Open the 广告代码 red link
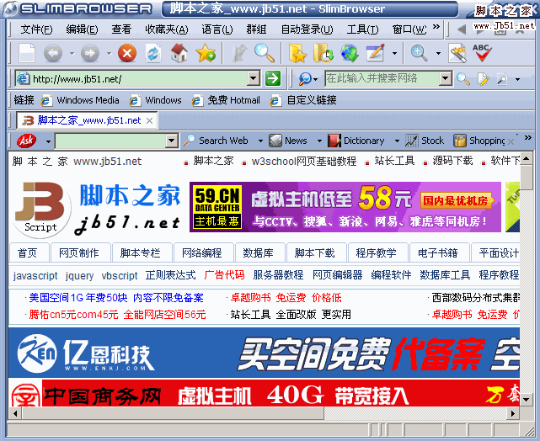540x441 pixels. (x=224, y=275)
